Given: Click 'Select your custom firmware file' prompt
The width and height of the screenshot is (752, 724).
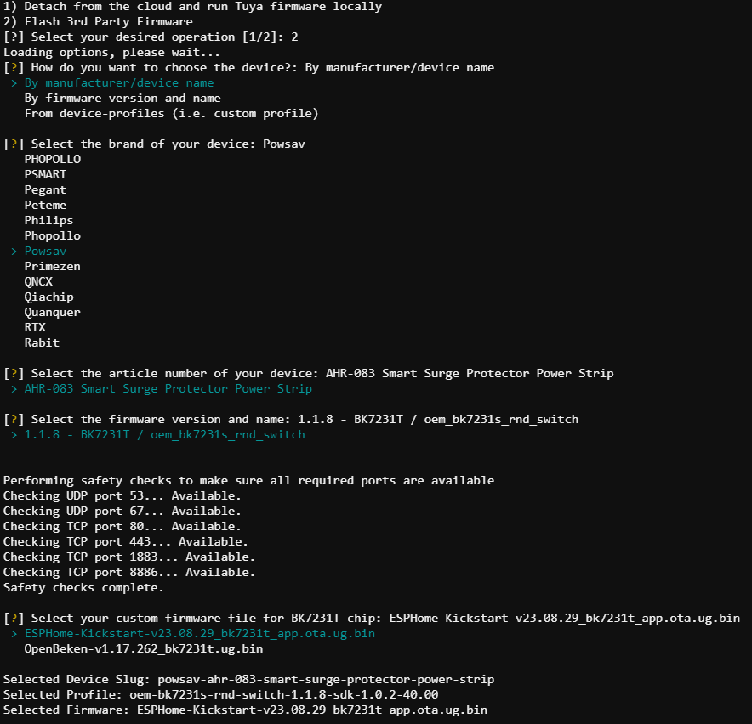Looking at the screenshot, I should click(x=372, y=618).
